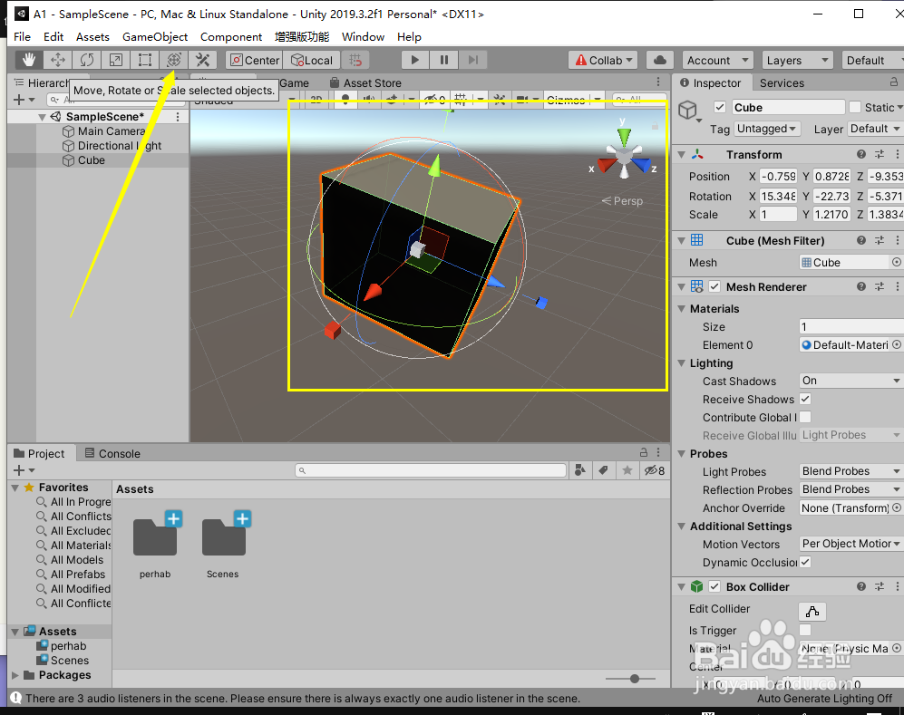Click the Pause button
The image size is (904, 715).
click(x=444, y=60)
